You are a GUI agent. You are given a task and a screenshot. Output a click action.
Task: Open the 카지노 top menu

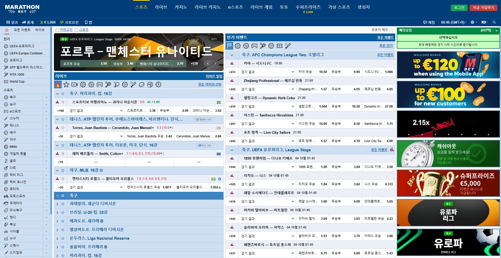pyautogui.click(x=181, y=7)
